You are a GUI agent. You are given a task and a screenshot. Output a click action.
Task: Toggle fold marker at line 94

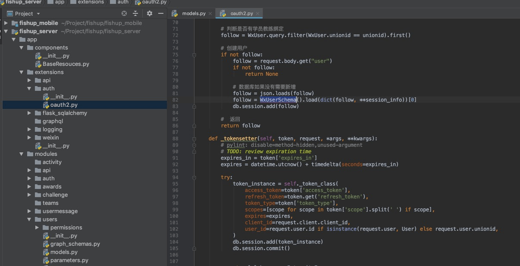click(194, 177)
